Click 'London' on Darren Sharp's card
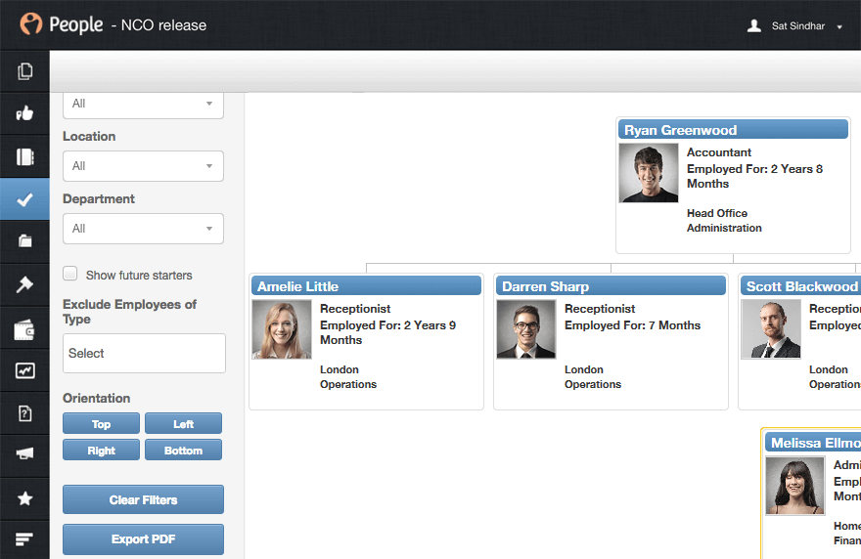Viewport: 861px width, 559px height. pos(584,369)
